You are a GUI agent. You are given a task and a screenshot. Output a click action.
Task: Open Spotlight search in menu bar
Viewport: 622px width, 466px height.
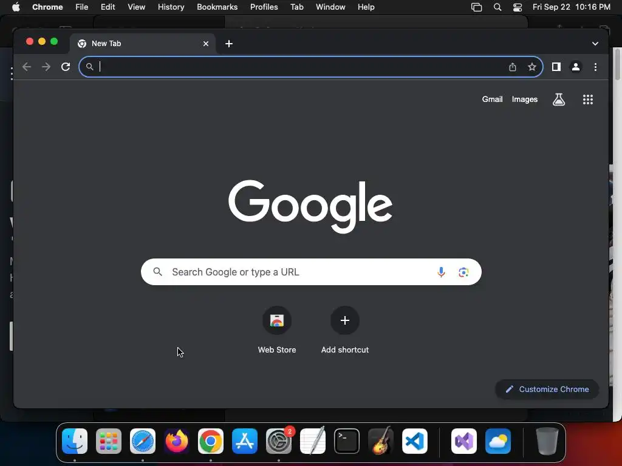[497, 7]
